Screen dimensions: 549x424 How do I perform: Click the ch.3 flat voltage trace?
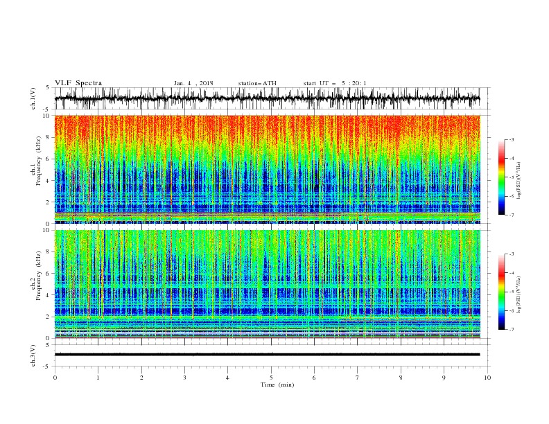[267, 355]
